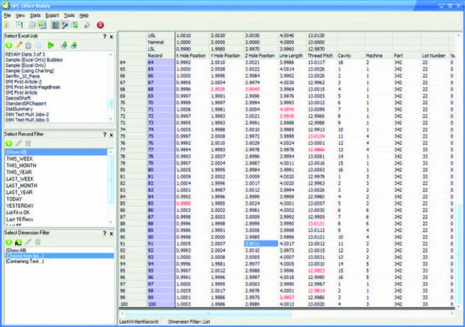Select the LAST_MONTH record filter
The image size is (465, 327).
coord(22,185)
